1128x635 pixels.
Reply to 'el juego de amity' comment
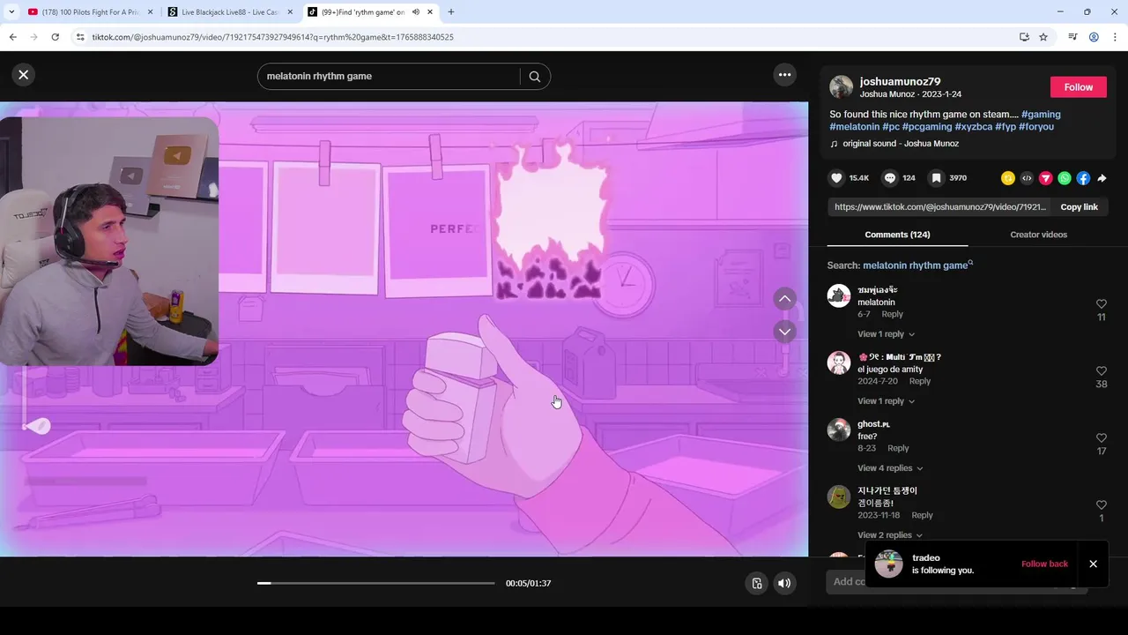919,382
